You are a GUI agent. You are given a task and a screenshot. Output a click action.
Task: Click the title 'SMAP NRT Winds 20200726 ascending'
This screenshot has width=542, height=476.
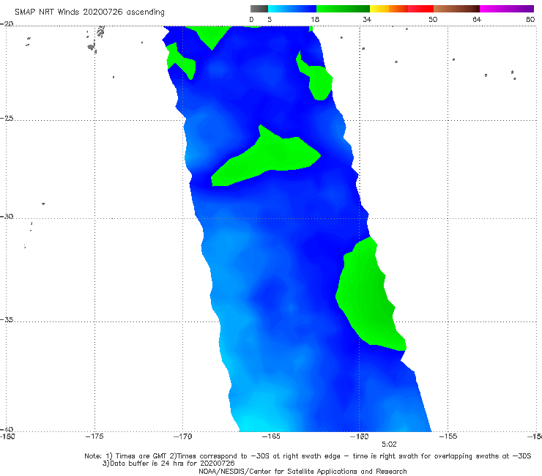pyautogui.click(x=89, y=12)
